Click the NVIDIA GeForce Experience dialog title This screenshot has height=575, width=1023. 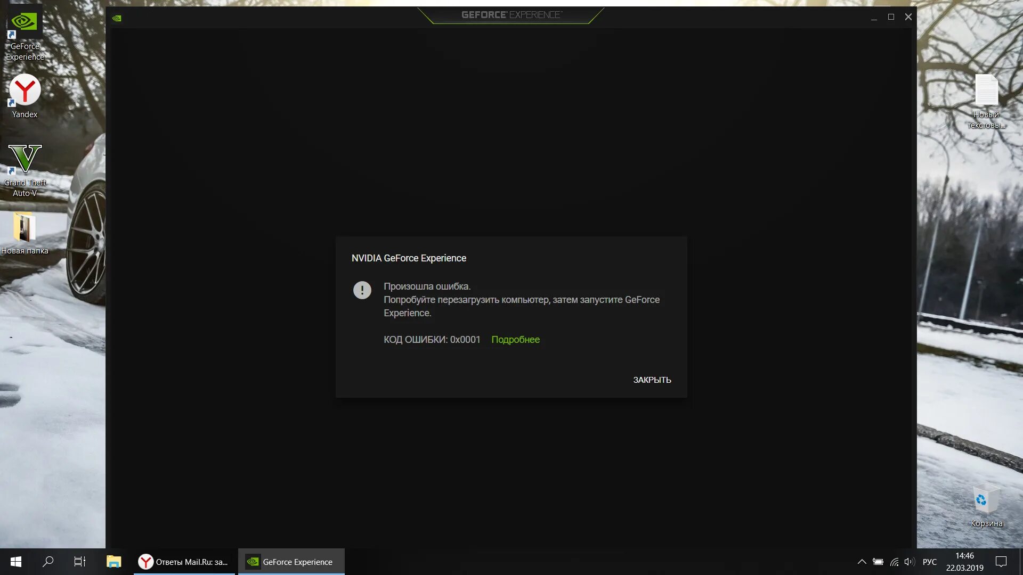coord(409,258)
